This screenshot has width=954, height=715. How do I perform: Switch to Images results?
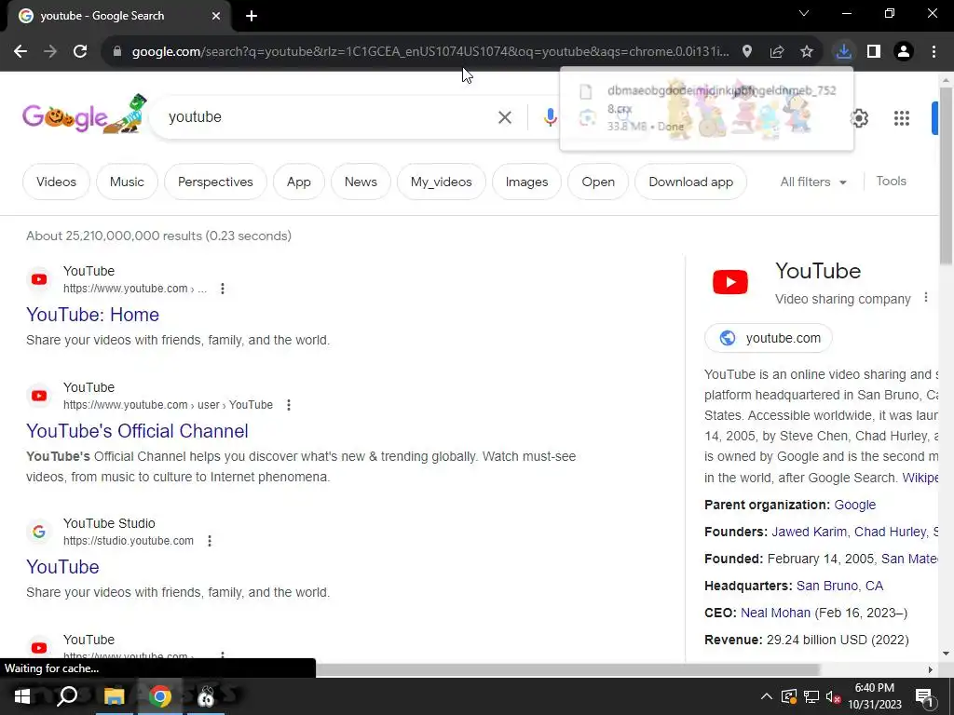(x=527, y=182)
